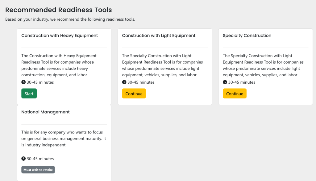
Task: Select the Construction with Light Equipment title
Action: [x=159, y=36]
